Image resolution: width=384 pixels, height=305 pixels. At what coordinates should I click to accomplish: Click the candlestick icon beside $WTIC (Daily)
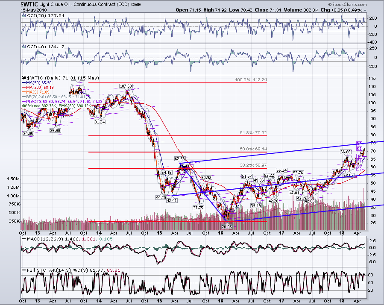(x=24, y=78)
